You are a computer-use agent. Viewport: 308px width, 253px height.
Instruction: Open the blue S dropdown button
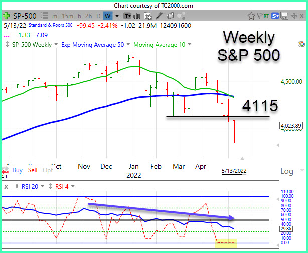275,16
